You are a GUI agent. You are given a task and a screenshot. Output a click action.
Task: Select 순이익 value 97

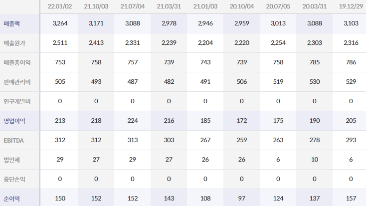(x=242, y=199)
